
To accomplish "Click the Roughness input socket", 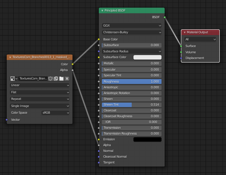I will click(x=99, y=82).
